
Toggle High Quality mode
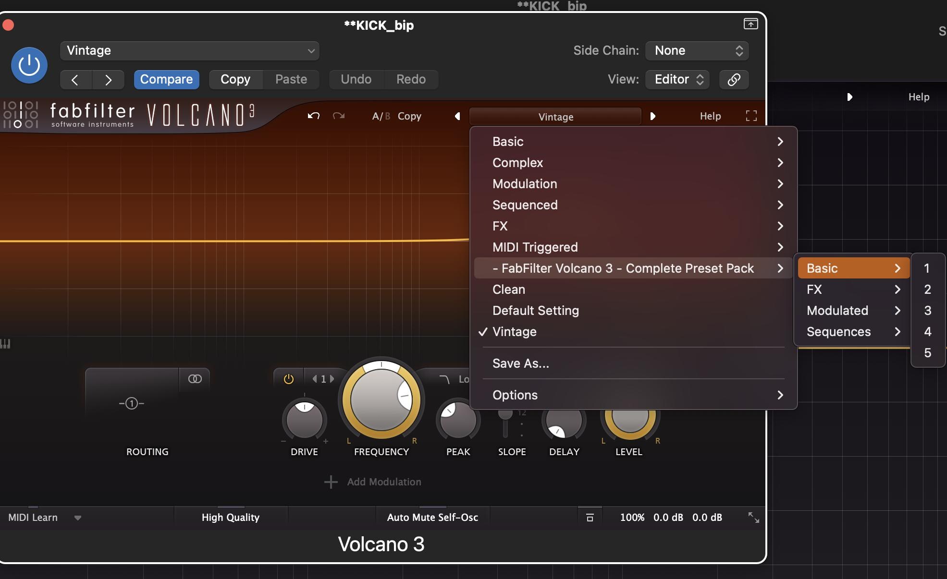231,518
